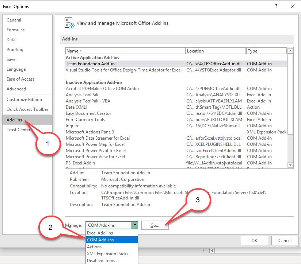Open the Manage combo box
301x264 pixels.
tap(112, 225)
